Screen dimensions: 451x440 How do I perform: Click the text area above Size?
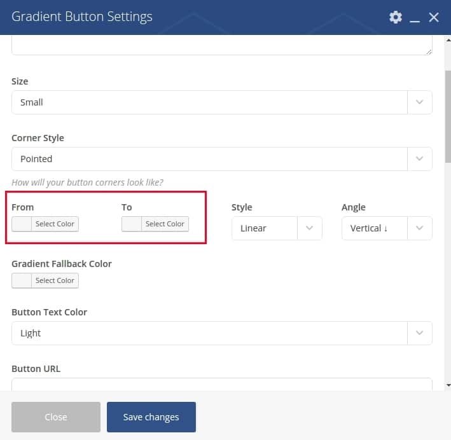pyautogui.click(x=222, y=45)
